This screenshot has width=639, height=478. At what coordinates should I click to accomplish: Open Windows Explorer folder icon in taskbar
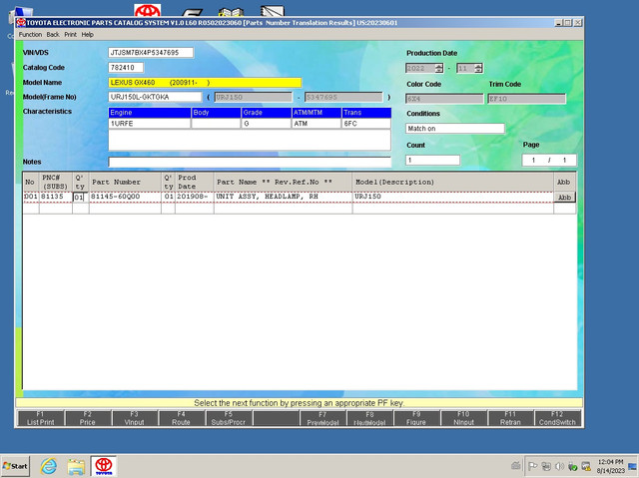point(76,466)
